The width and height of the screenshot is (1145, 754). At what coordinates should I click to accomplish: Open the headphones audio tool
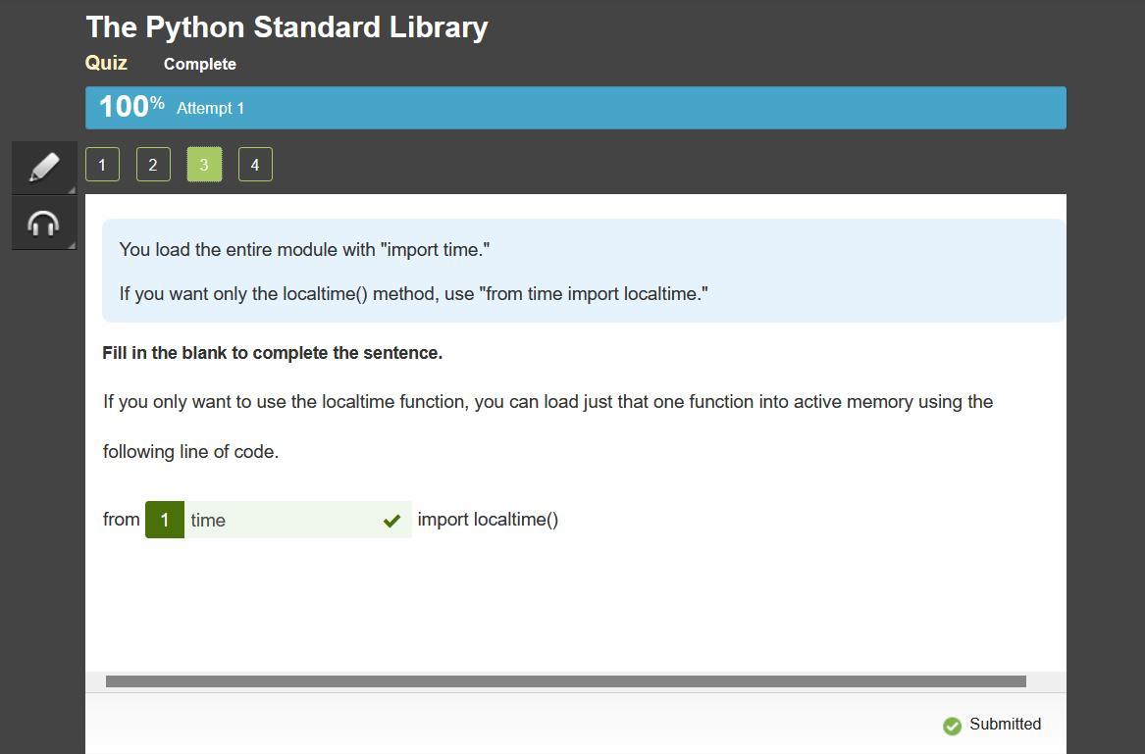coord(44,224)
